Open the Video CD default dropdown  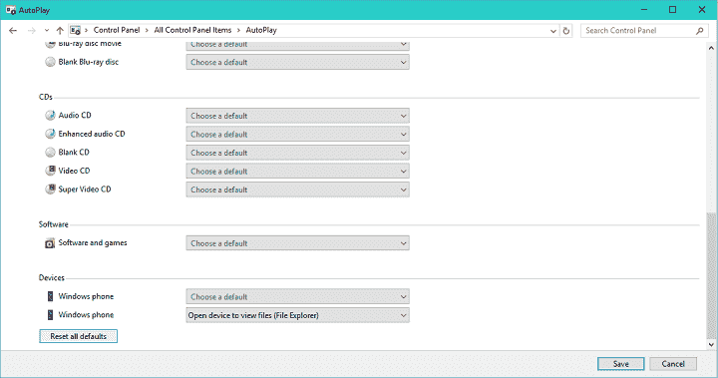pos(297,171)
